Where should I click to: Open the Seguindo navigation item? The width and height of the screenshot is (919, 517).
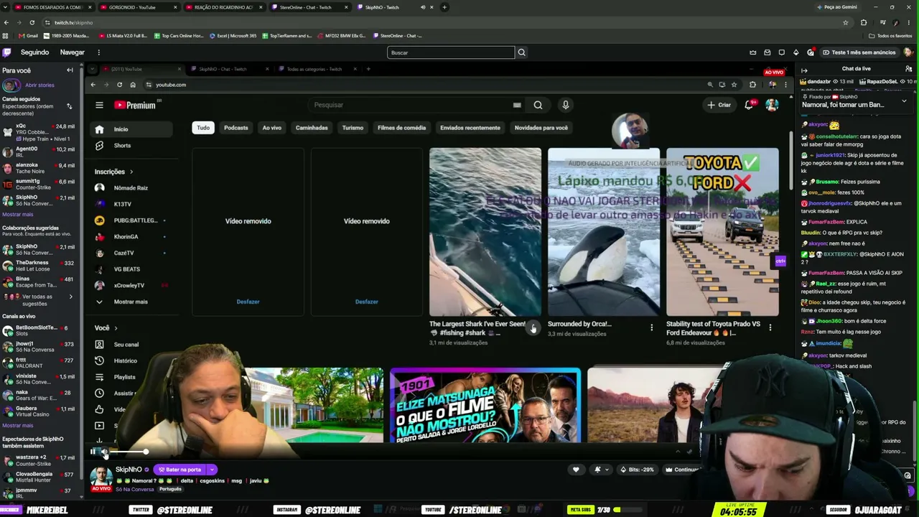(34, 52)
